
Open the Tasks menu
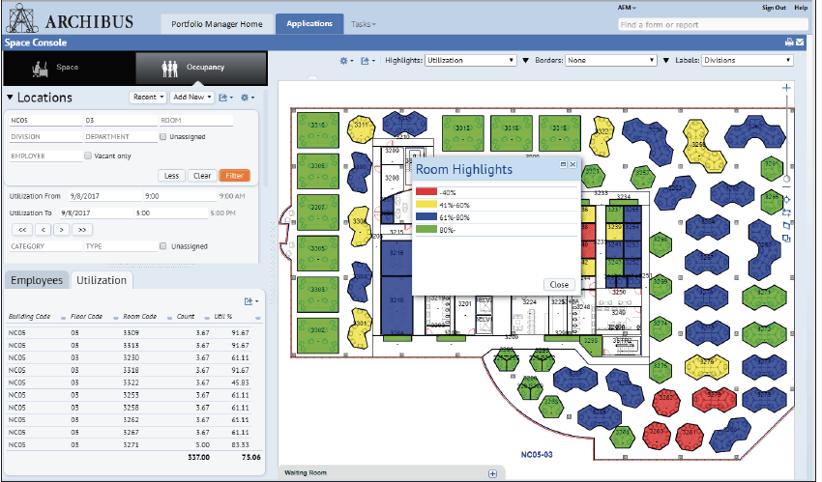[364, 24]
